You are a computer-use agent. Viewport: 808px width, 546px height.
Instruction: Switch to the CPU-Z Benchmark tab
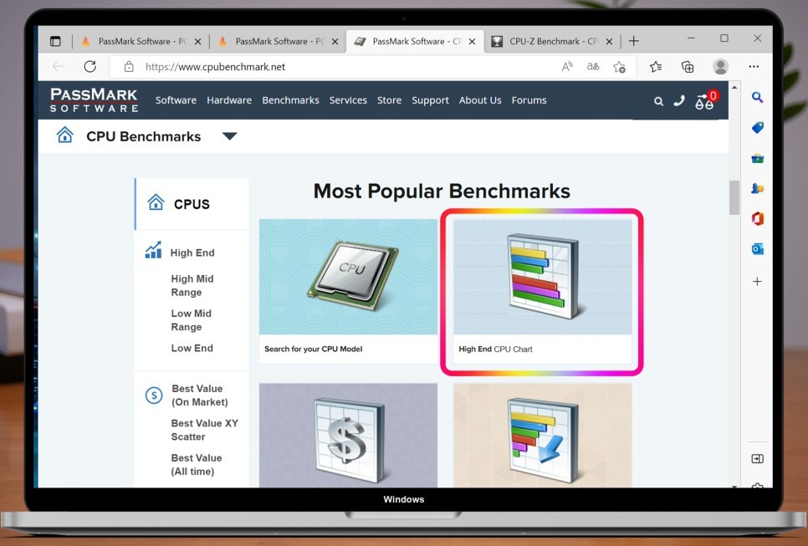(552, 41)
